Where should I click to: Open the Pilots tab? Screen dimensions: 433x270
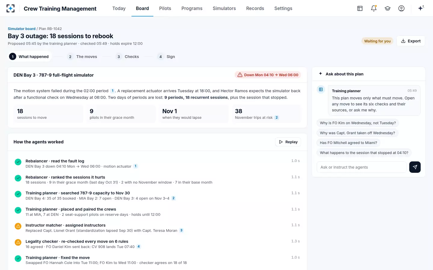(165, 8)
